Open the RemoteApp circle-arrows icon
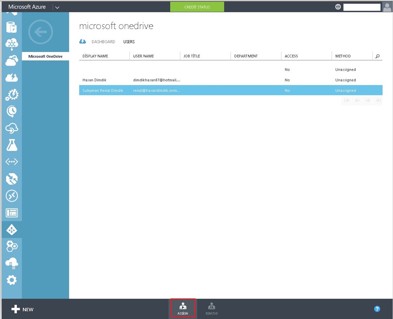This screenshot has width=393, height=319. (x=12, y=196)
